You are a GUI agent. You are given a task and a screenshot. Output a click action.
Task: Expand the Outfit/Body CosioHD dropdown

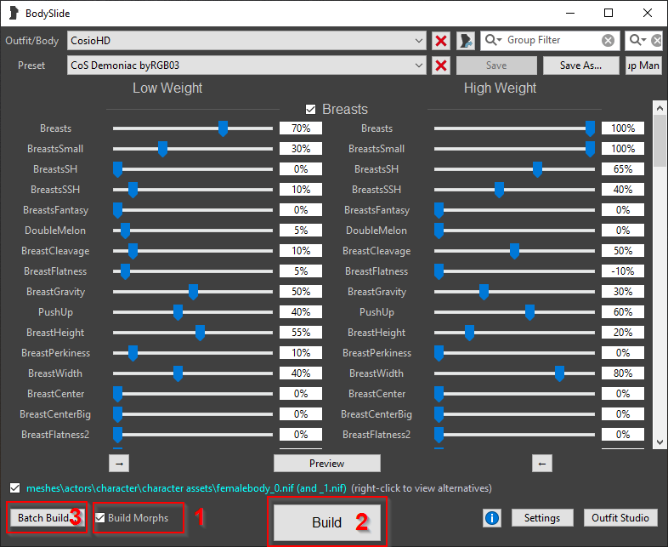[246, 41]
